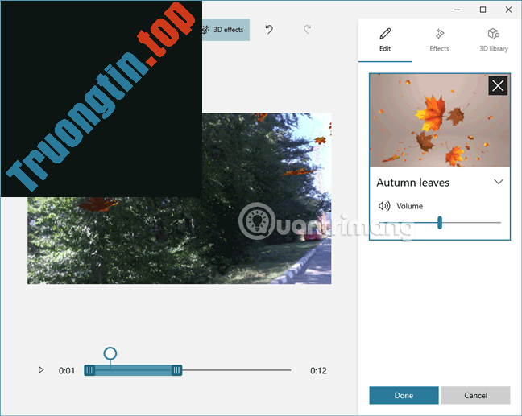
Task: Click the Cancel button
Action: [476, 395]
